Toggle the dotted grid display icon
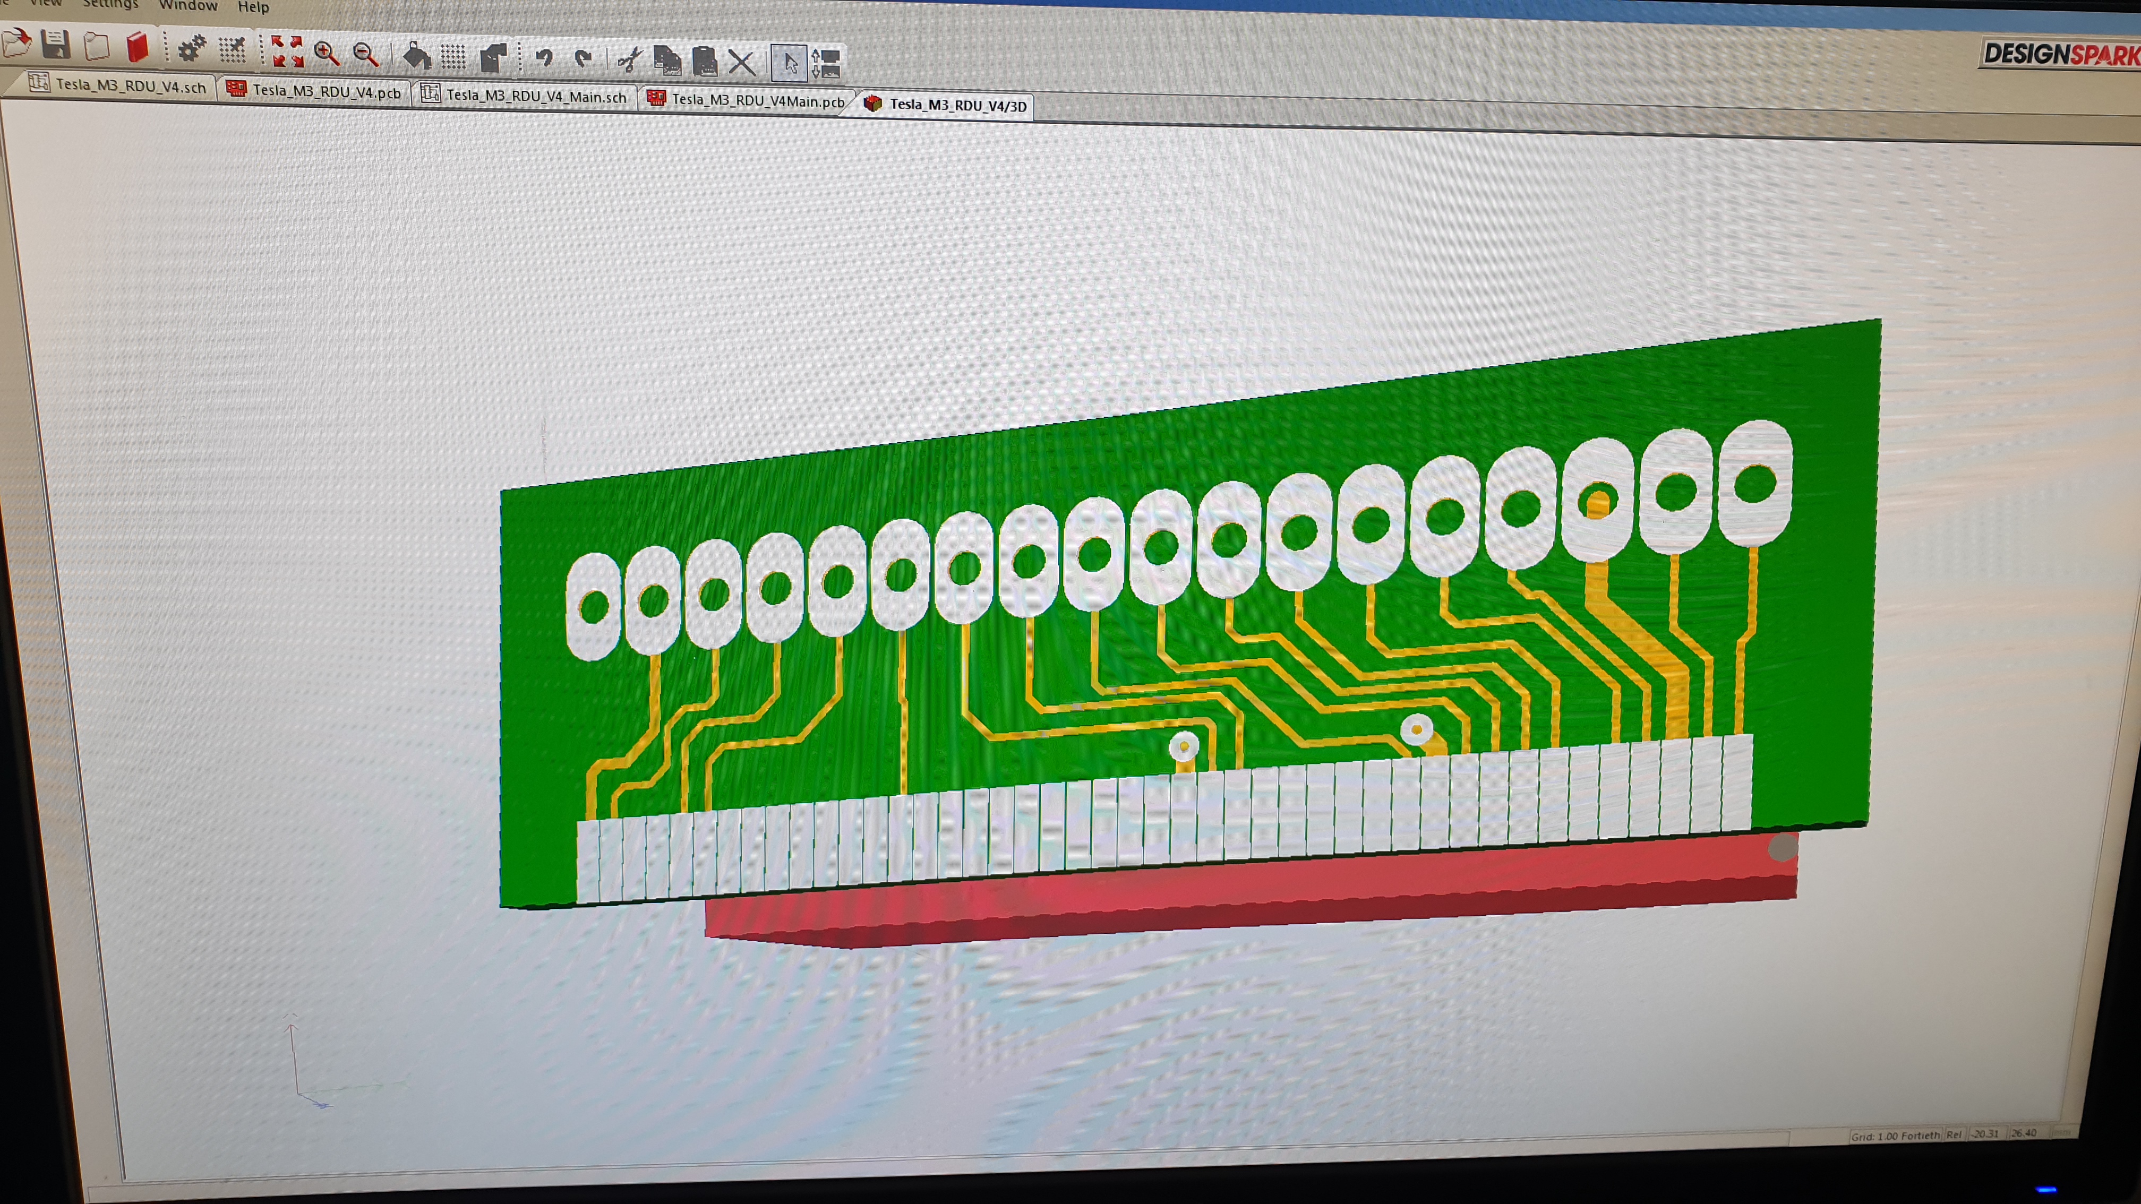 (x=453, y=56)
